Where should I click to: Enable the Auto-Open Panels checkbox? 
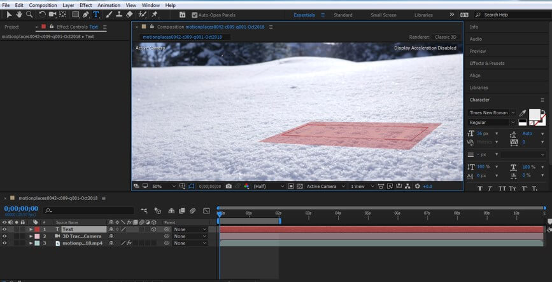click(195, 15)
